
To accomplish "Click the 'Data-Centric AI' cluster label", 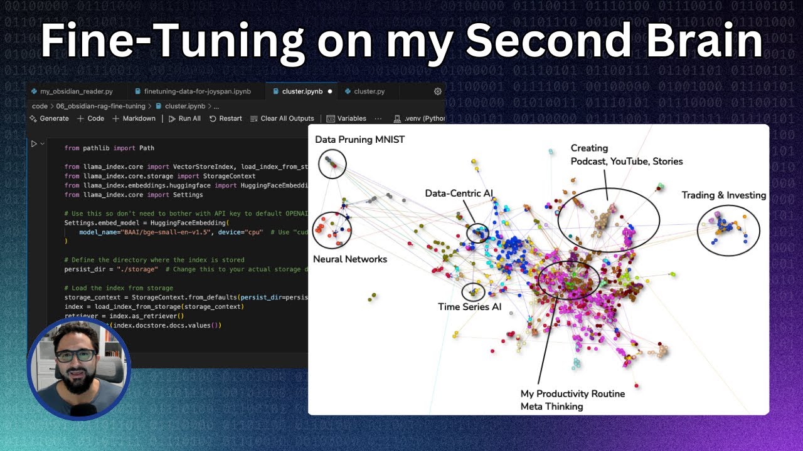I will coord(459,194).
